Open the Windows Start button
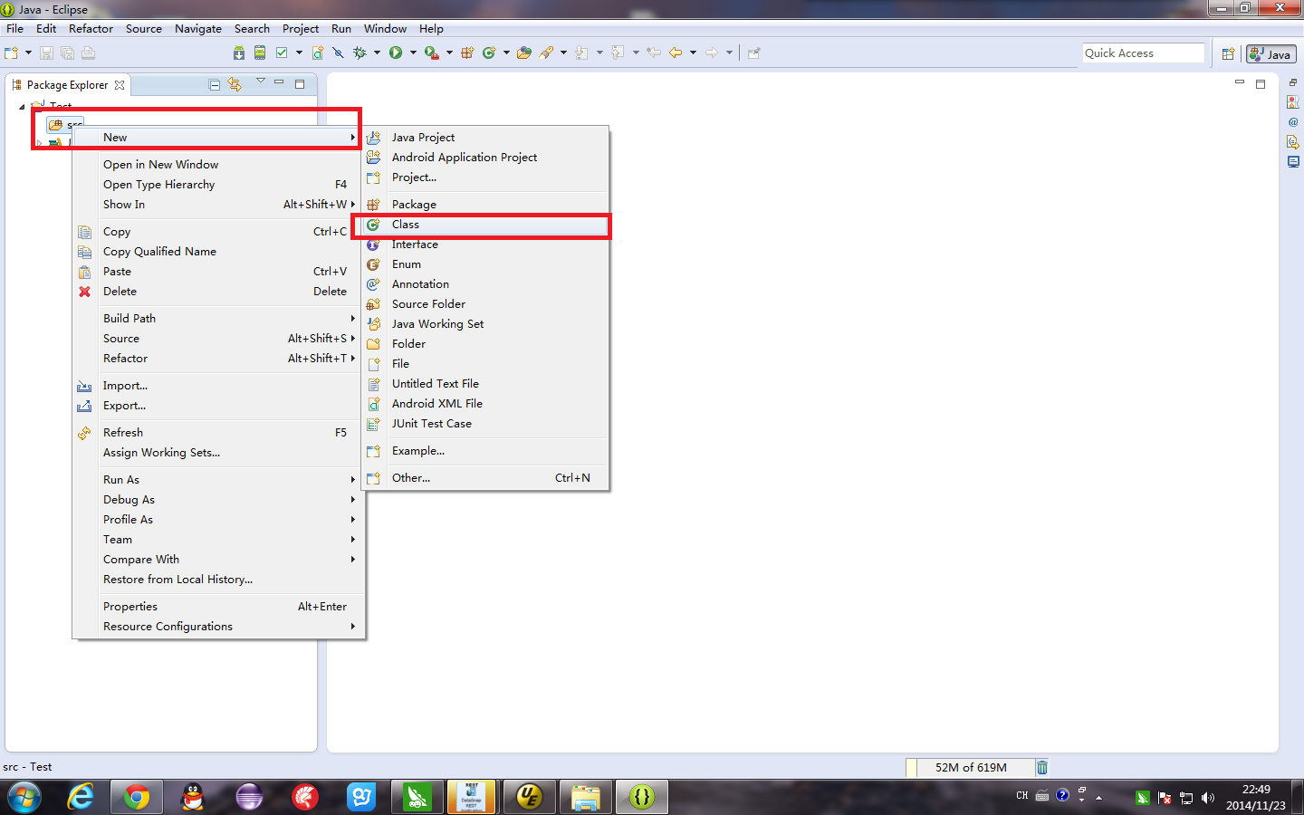The width and height of the screenshot is (1304, 815). (x=23, y=797)
